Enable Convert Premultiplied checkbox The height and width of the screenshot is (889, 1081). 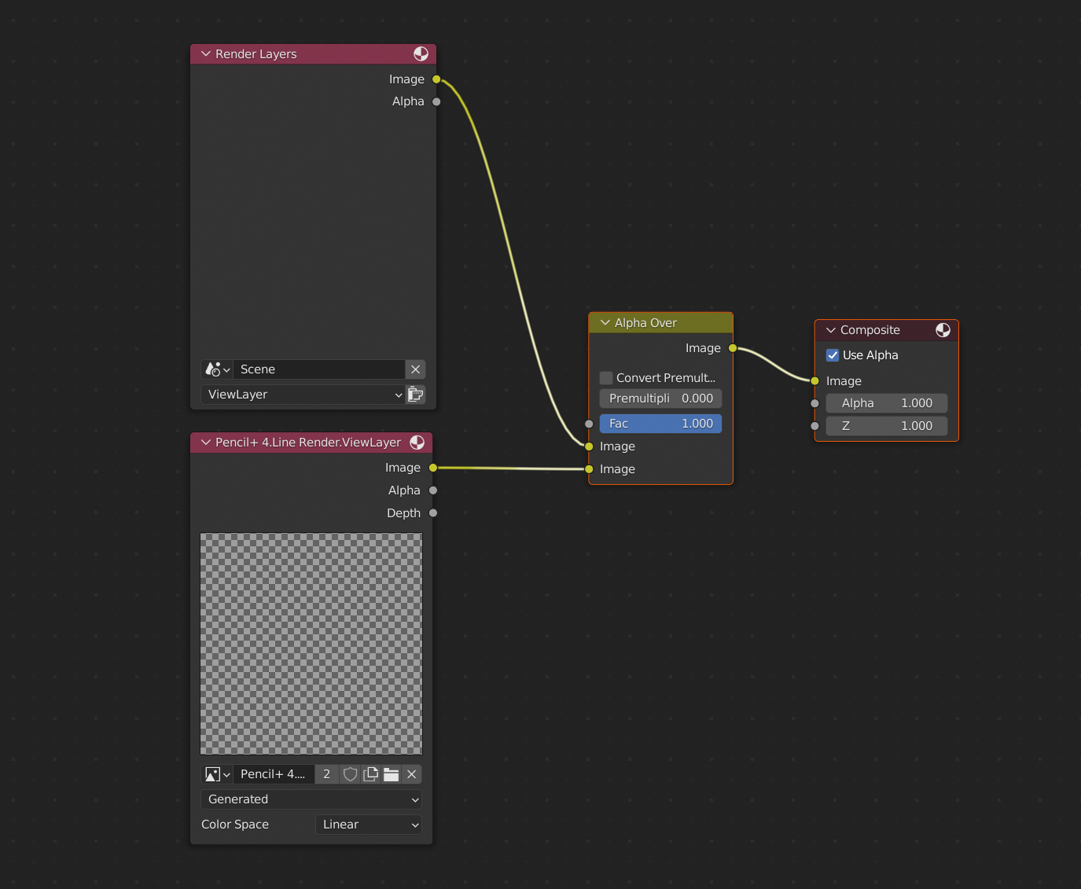(x=606, y=378)
